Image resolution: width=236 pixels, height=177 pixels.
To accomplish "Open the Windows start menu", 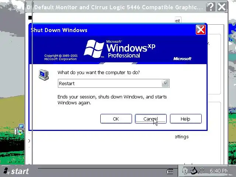I will click(x=16, y=171).
